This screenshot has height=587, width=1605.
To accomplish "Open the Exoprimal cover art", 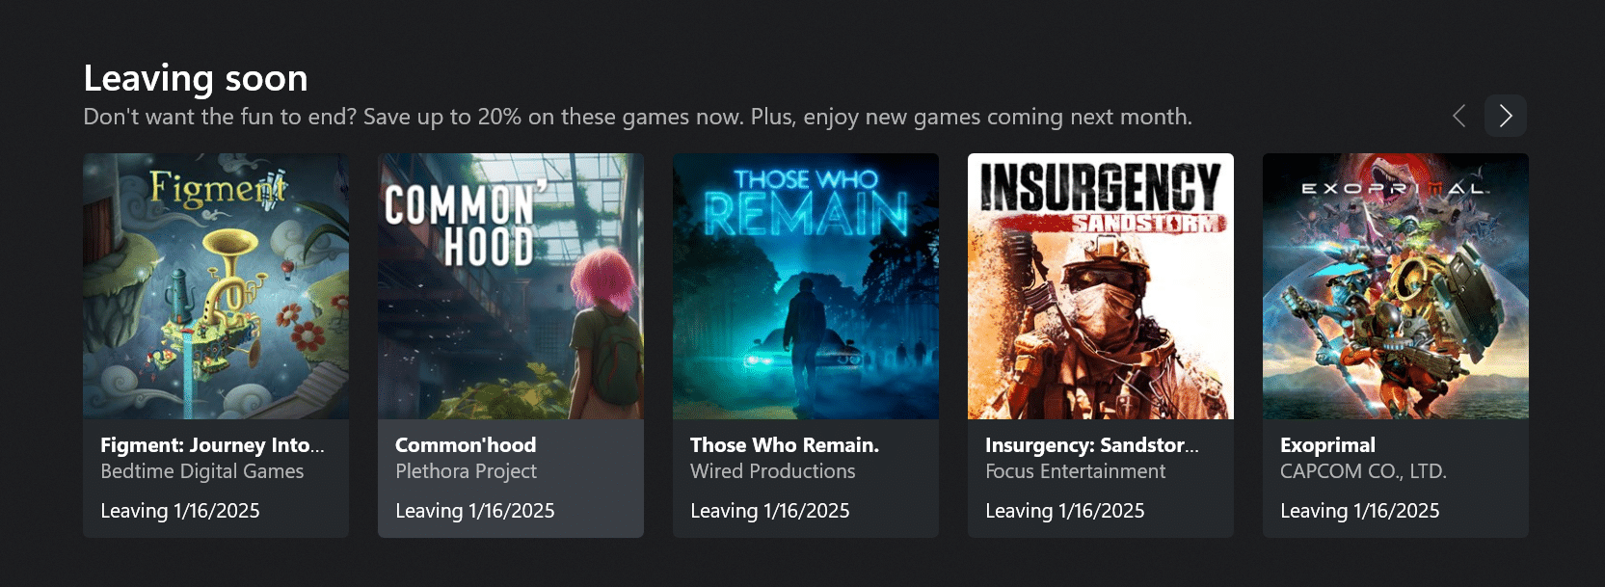I will pos(1396,286).
